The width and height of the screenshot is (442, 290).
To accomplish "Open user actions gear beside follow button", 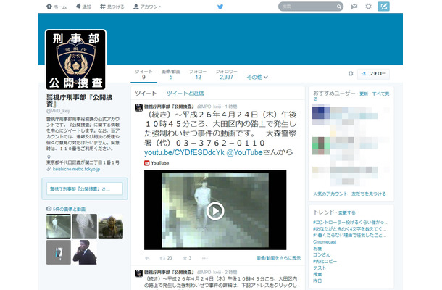I will click(351, 74).
